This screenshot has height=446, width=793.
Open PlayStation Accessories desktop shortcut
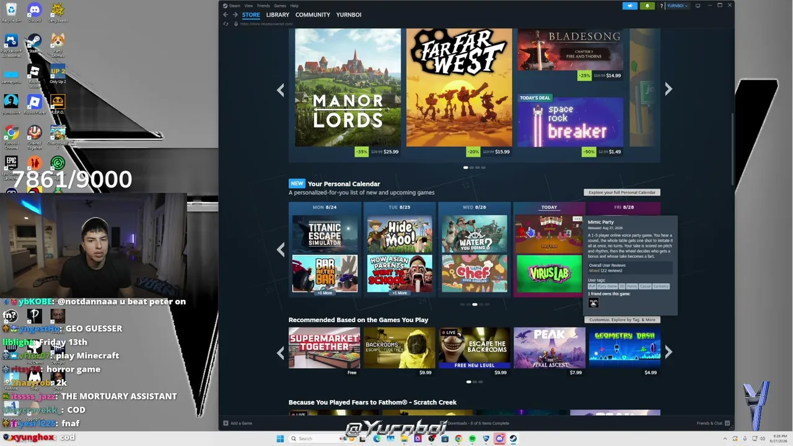[11, 45]
